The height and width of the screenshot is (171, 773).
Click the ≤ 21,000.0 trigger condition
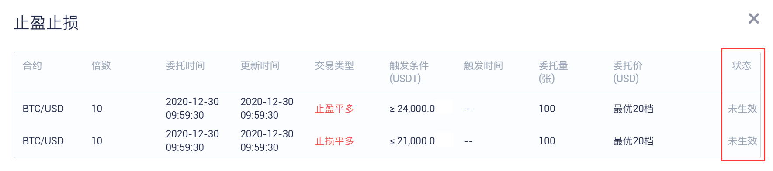[412, 141]
